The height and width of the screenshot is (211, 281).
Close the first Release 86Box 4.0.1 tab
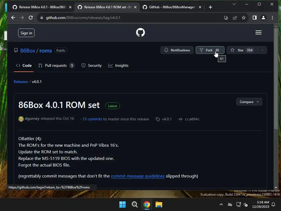tap(70, 7)
